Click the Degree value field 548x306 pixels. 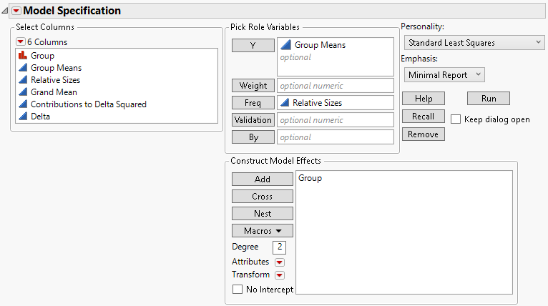[279, 247]
